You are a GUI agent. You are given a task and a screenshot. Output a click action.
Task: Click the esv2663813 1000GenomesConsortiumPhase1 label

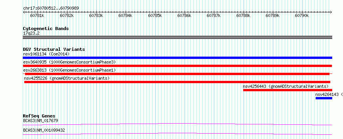click(69, 70)
